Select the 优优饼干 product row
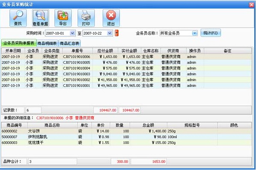 127,143
